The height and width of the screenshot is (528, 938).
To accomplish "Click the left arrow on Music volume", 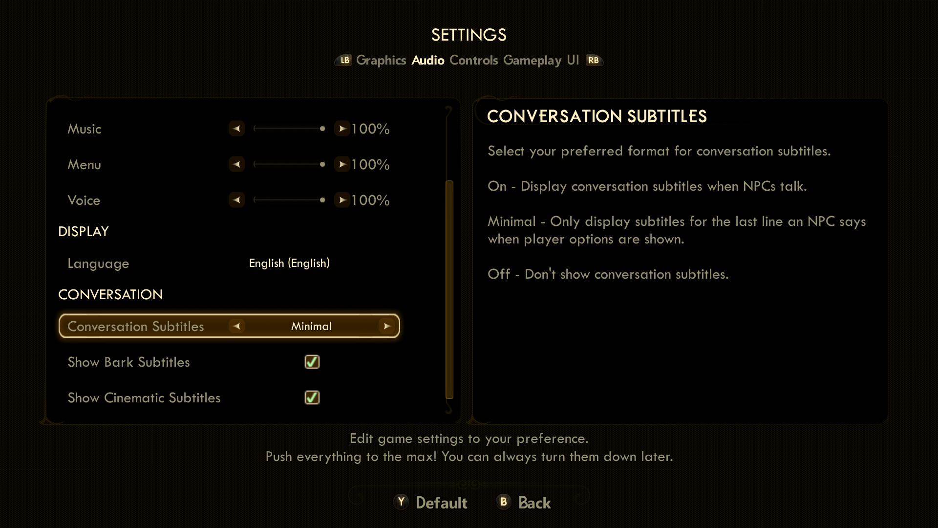I will pyautogui.click(x=236, y=128).
